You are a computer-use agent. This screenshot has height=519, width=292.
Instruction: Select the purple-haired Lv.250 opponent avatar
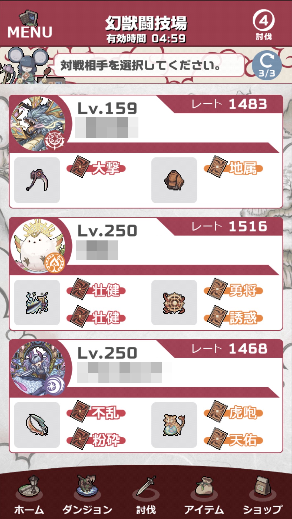click(38, 368)
